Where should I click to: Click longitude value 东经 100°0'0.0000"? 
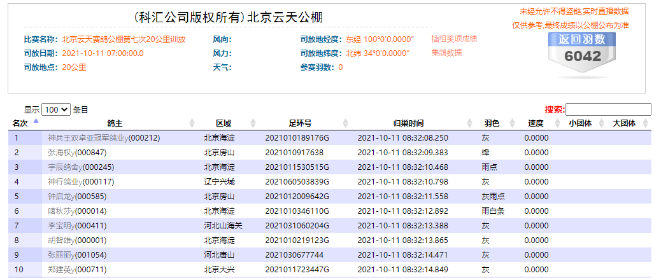380,39
